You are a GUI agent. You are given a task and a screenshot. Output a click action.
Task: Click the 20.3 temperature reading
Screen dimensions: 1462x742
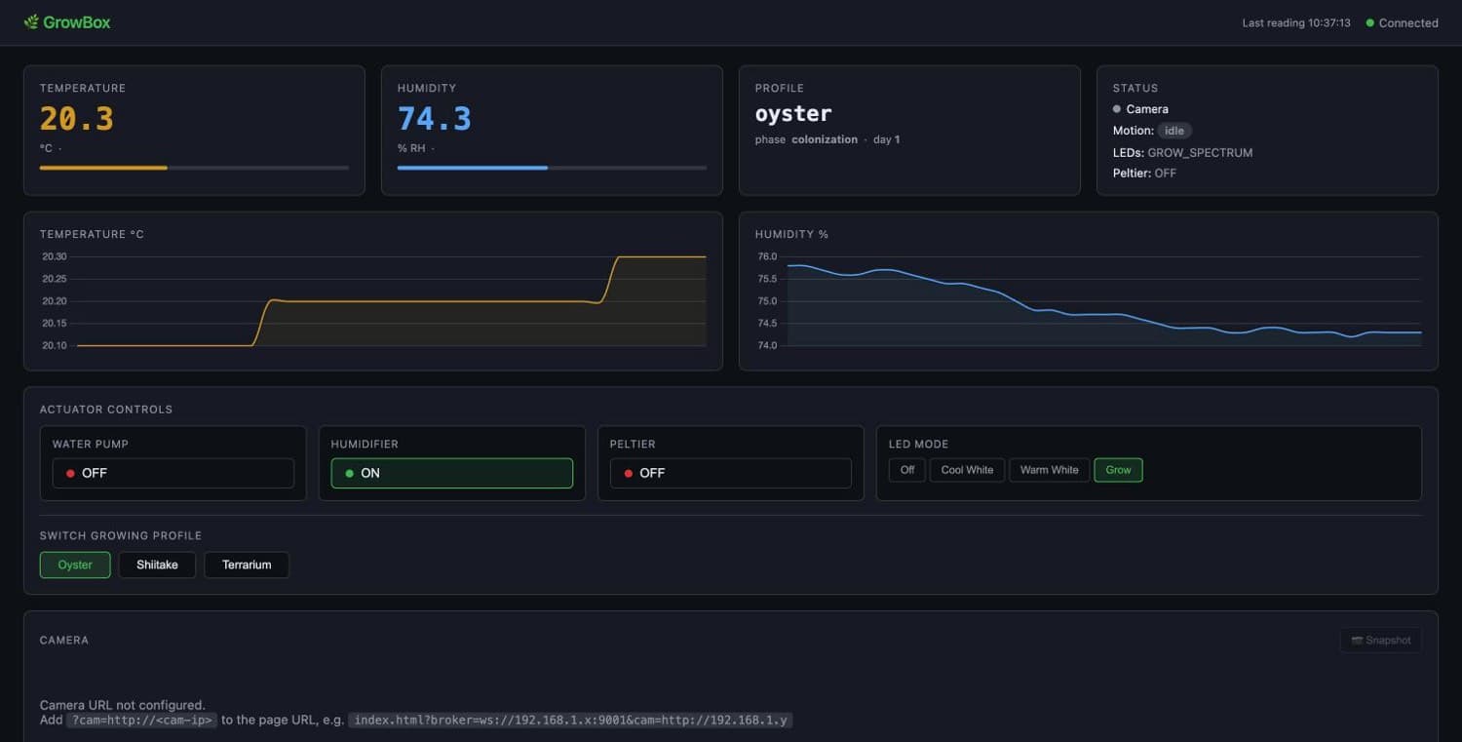pos(77,119)
